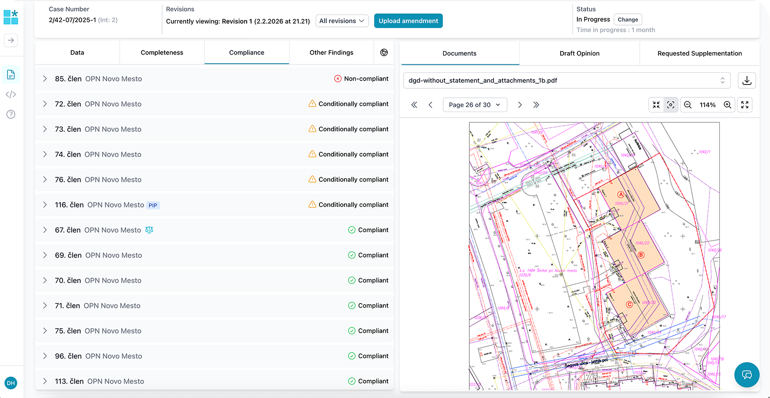Switch to the Completeness tab

(162, 53)
